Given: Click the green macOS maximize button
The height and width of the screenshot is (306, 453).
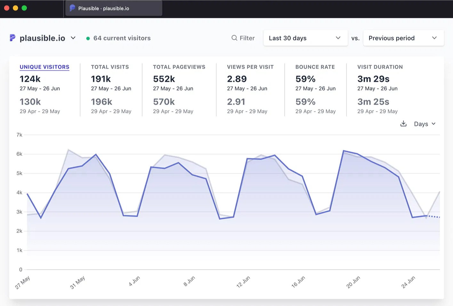Looking at the screenshot, I should point(24,8).
